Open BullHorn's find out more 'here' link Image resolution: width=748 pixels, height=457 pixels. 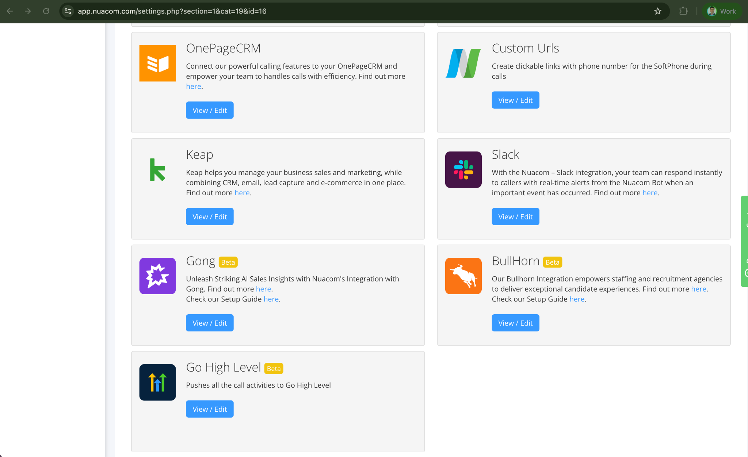(698, 289)
